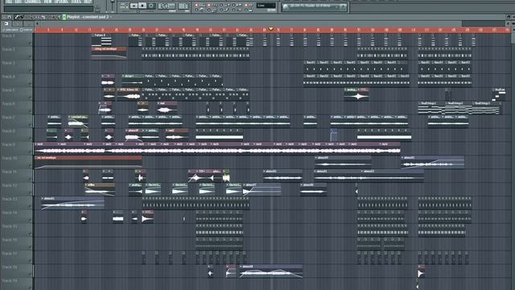Mute Track 1 via its green LED
515x290 pixels.
coord(30,43)
